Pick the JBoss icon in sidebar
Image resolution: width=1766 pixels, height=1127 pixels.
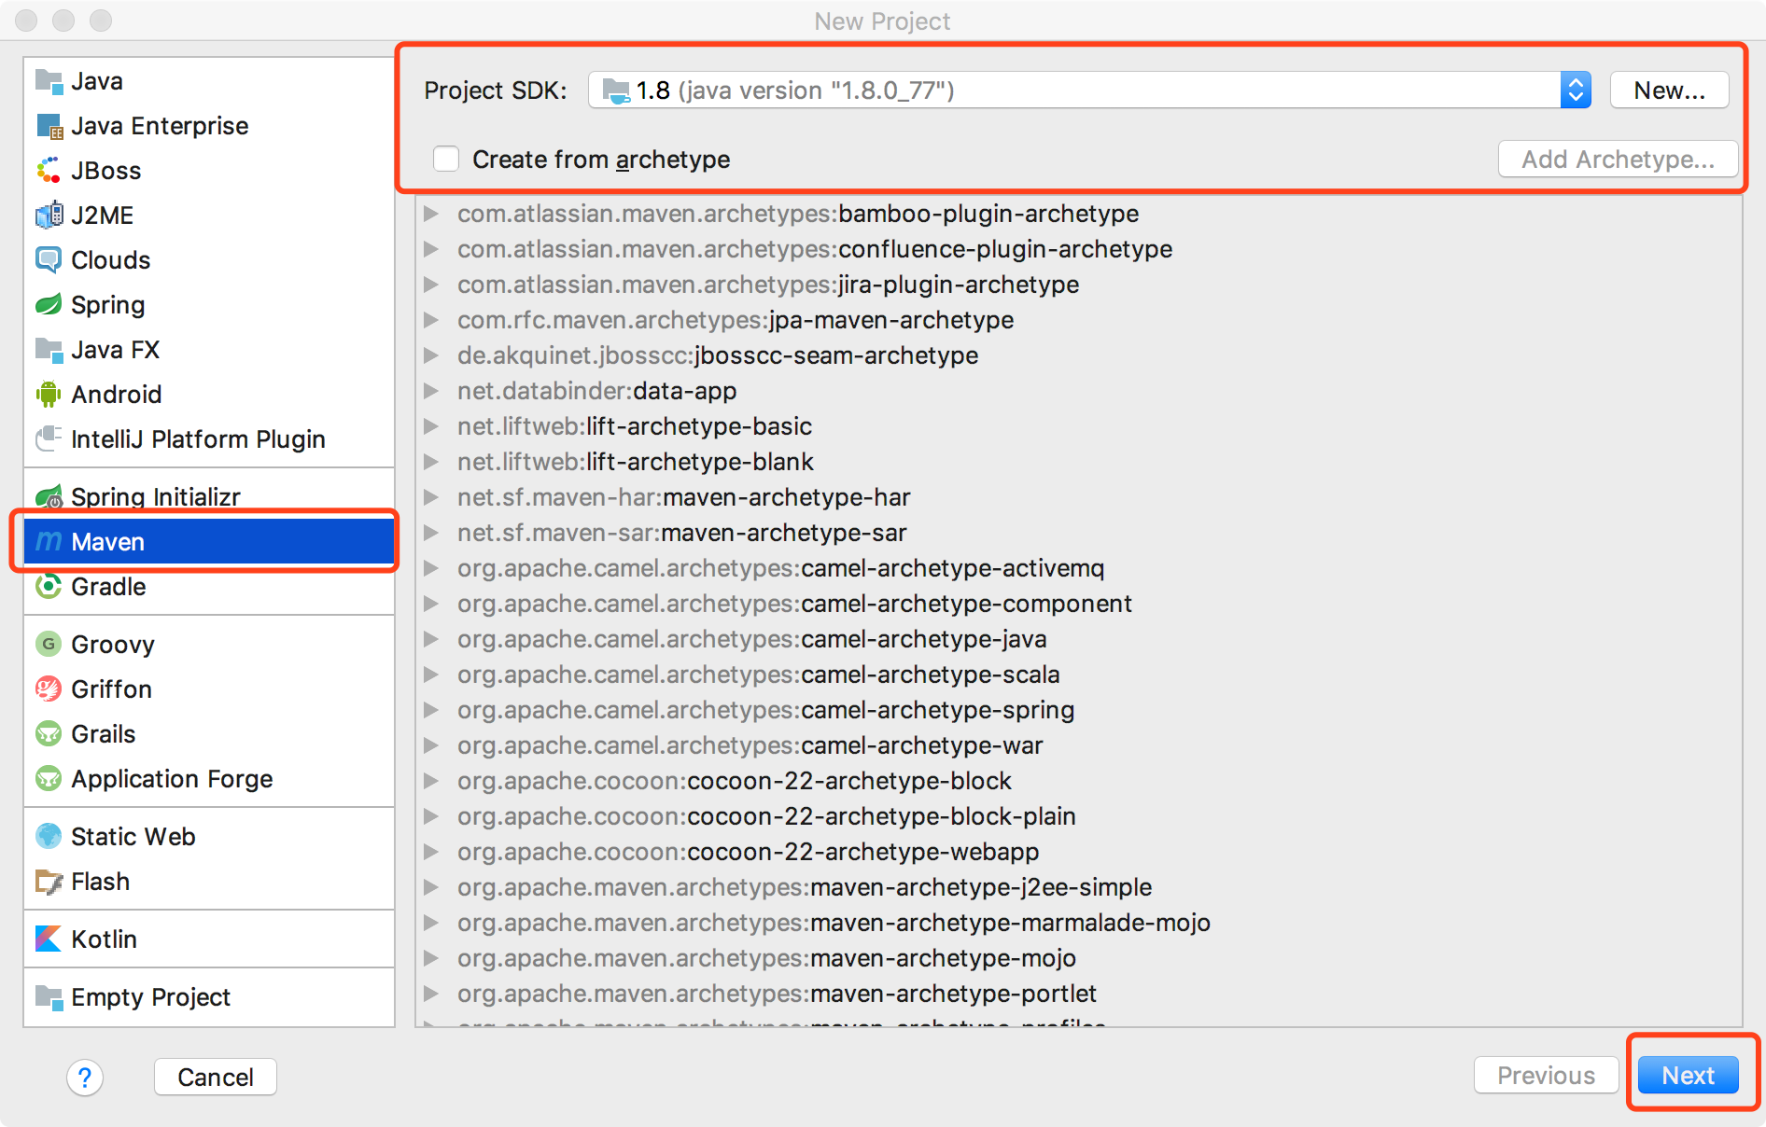click(x=49, y=171)
